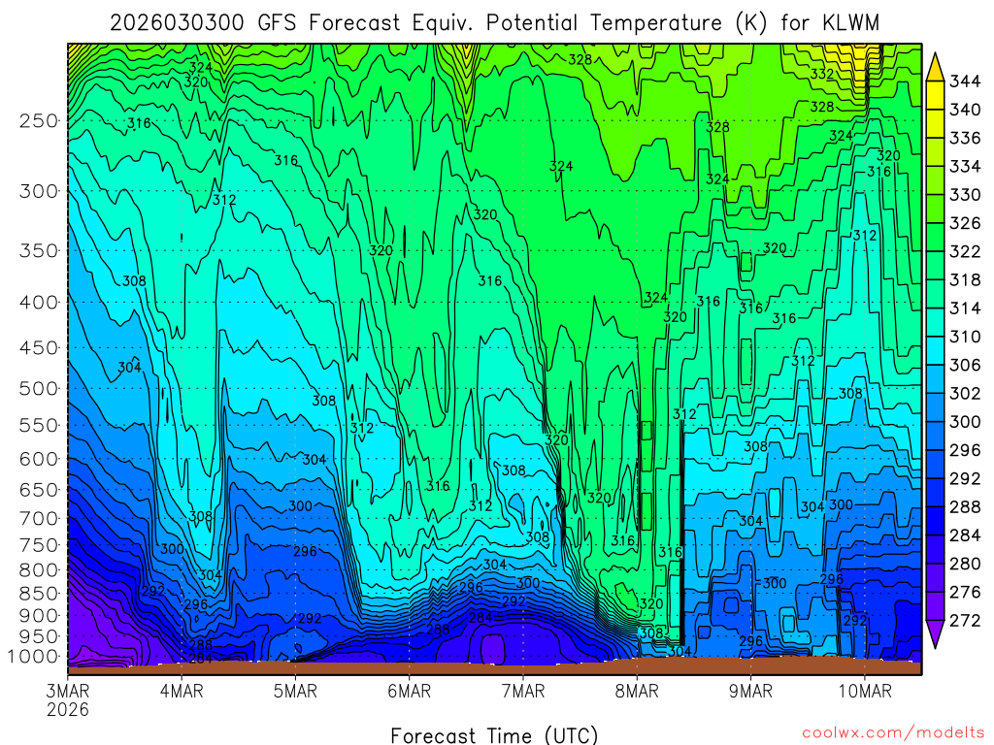This screenshot has height=745, width=994.
Task: Select the "9MAR" time axis label
Action: coord(750,691)
